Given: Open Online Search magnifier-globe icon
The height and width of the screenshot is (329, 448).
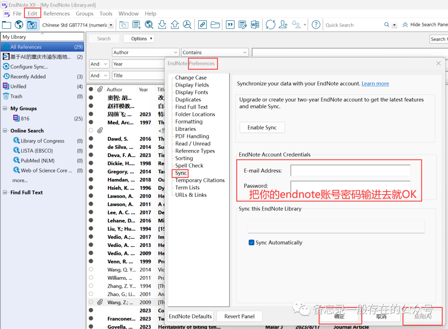Looking at the screenshot, I should click(149, 25).
